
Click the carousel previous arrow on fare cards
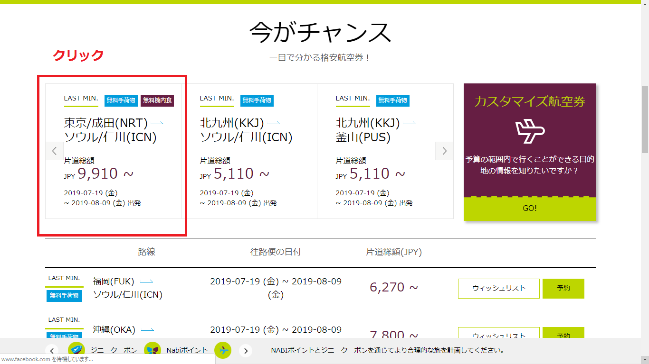tap(54, 151)
